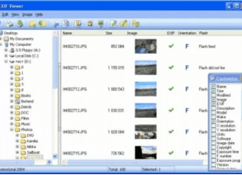Click the Image column header
Viewport: 242px width, 175px height.
coord(132,33)
